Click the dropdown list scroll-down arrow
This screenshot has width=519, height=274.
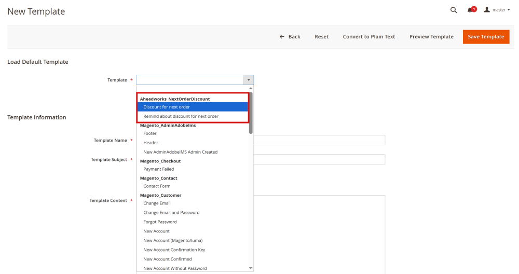(251, 268)
